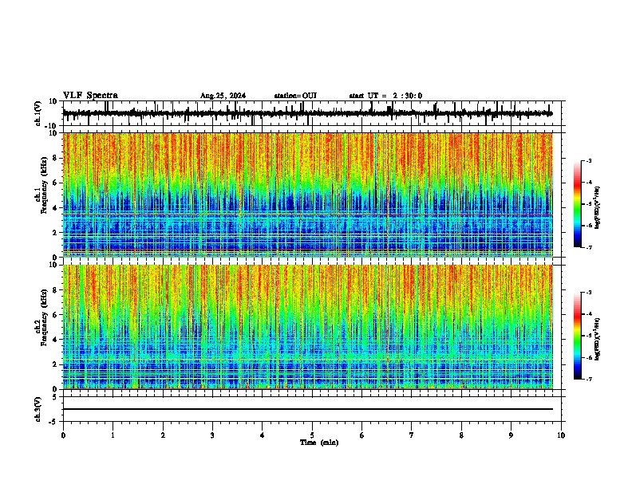632x488 pixels.
Task: Click the "6" kHz tick on ch.2 axis
Action: click(x=55, y=315)
